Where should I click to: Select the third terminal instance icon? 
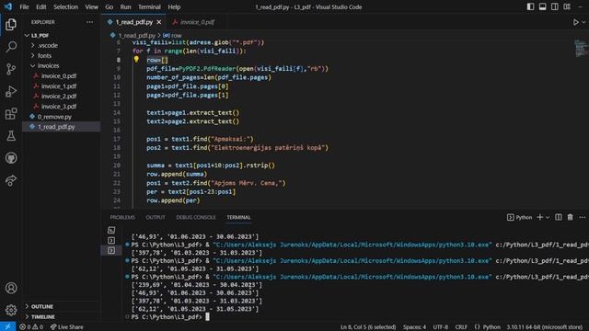click(111, 250)
